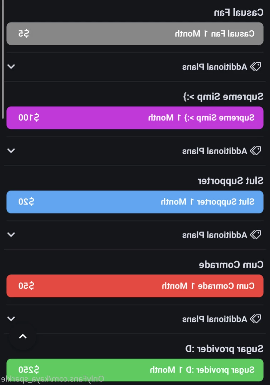Select the Casual Fan 1 Month $5 plan

(x=135, y=34)
